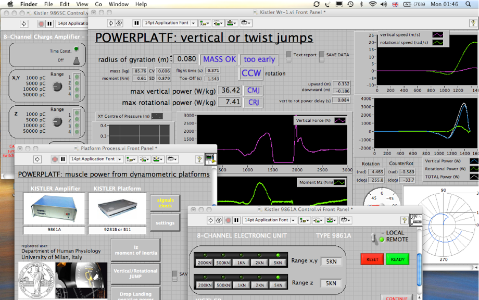The image size is (479, 300).
Task: Open the Align Objects menu in Platform Process
Action: coord(131,159)
